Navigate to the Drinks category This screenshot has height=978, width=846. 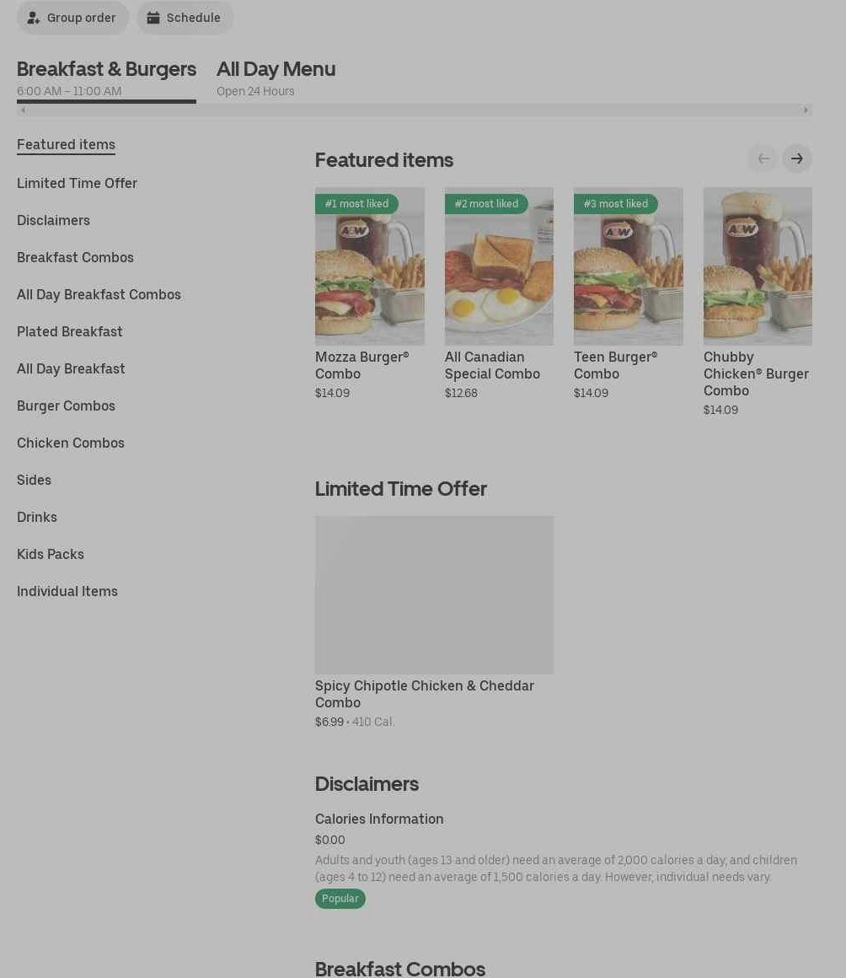coord(37,517)
